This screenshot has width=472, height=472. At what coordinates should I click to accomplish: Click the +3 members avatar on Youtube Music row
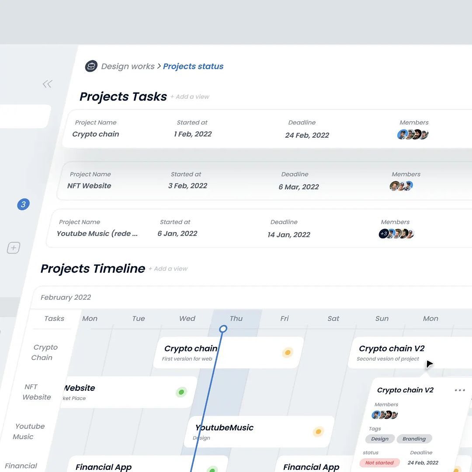(x=384, y=233)
